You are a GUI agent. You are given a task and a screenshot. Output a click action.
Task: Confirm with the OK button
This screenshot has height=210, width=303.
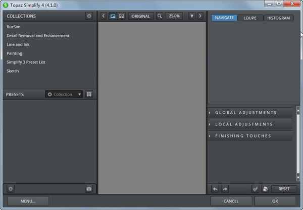point(275,201)
